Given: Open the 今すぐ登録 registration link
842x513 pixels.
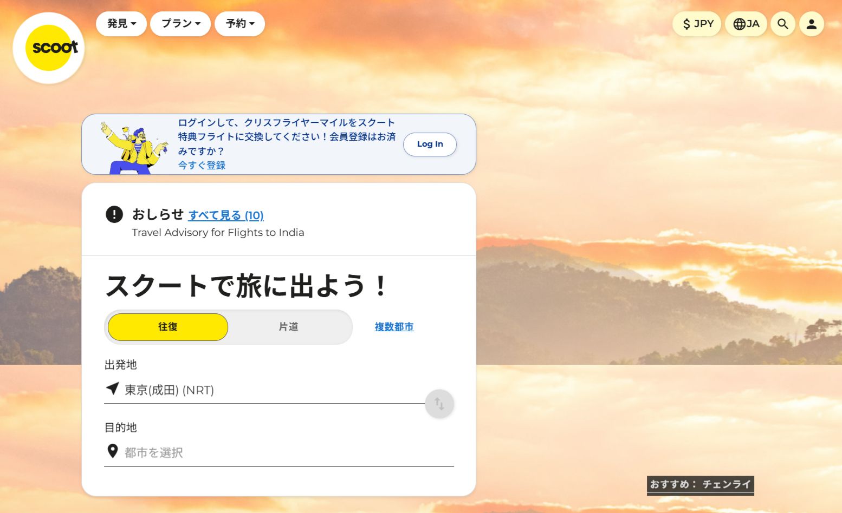Looking at the screenshot, I should pyautogui.click(x=202, y=165).
